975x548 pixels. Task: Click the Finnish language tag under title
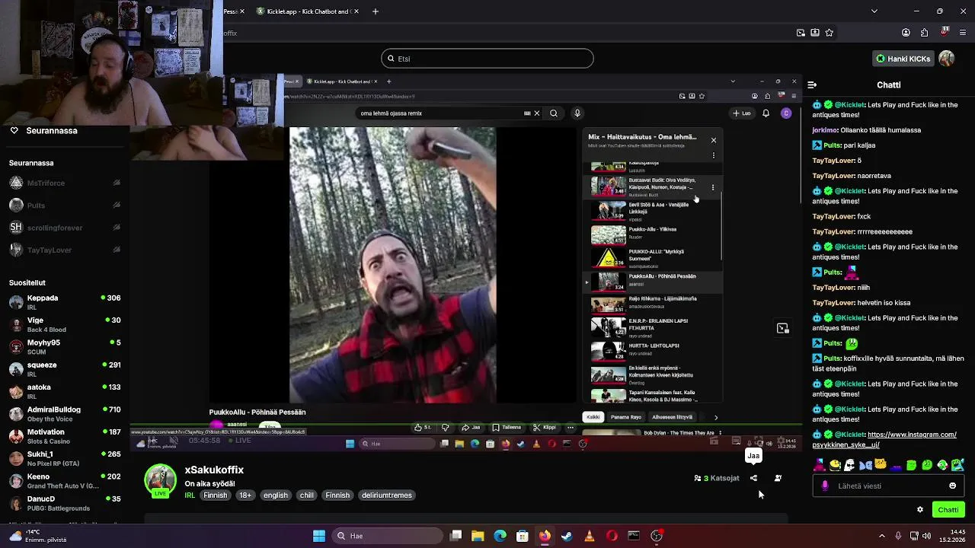tap(215, 495)
